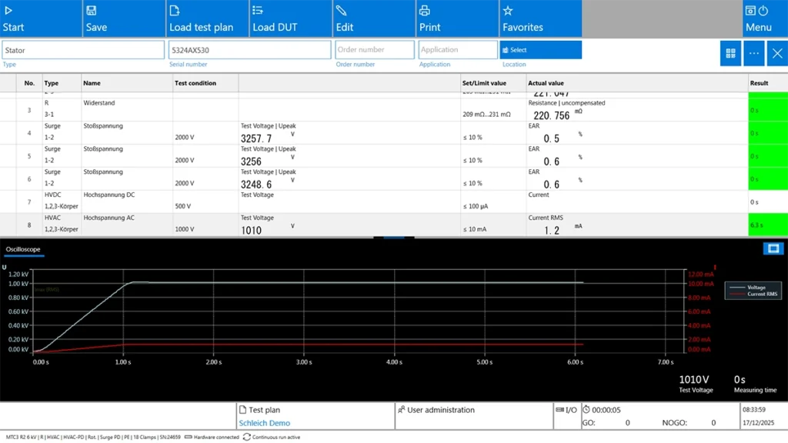Click the Type field containing Stator
The height and width of the screenshot is (443, 788).
coord(83,50)
